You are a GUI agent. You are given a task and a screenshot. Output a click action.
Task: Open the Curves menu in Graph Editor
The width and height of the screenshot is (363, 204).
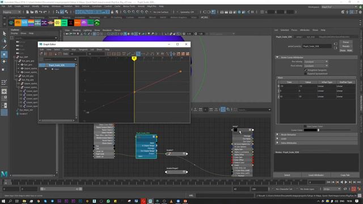(66, 49)
